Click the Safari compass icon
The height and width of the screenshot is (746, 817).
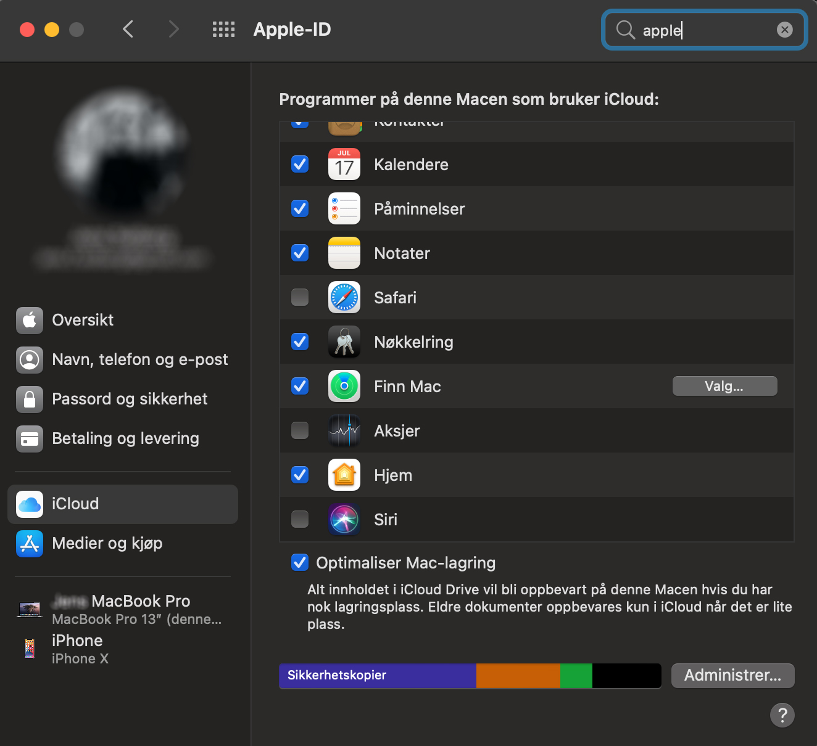click(344, 297)
